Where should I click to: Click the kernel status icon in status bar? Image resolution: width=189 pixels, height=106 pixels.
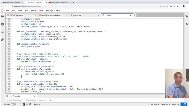[30, 104]
